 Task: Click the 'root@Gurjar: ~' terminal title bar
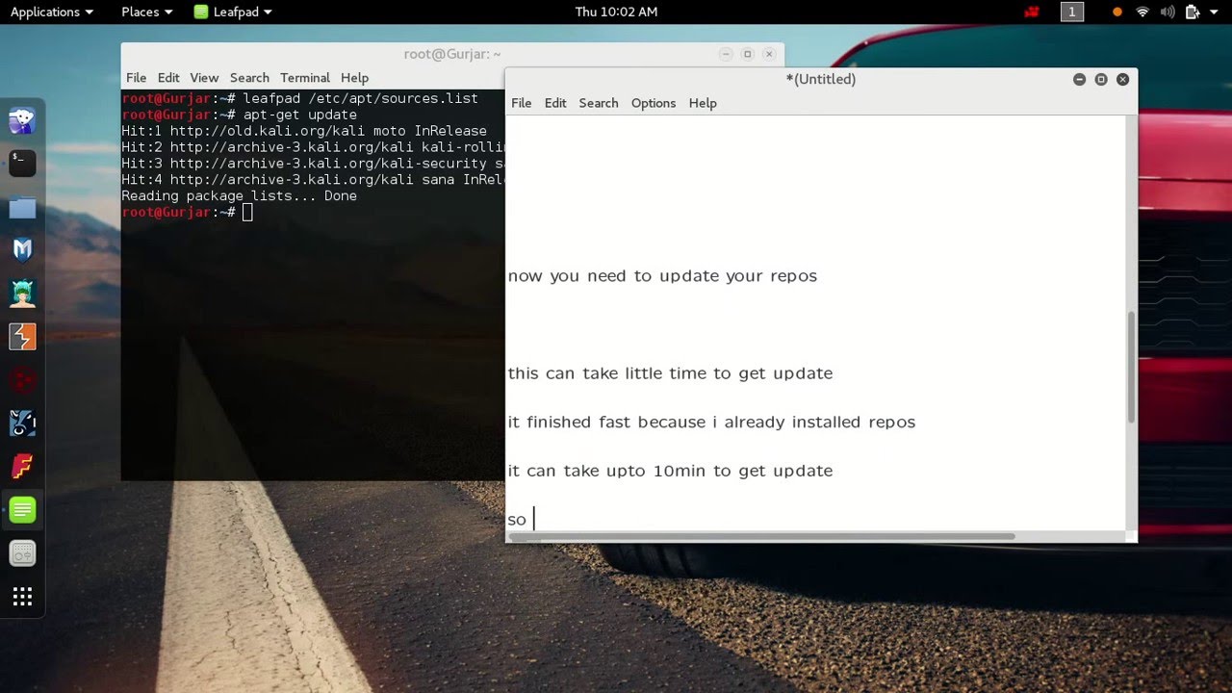(452, 54)
